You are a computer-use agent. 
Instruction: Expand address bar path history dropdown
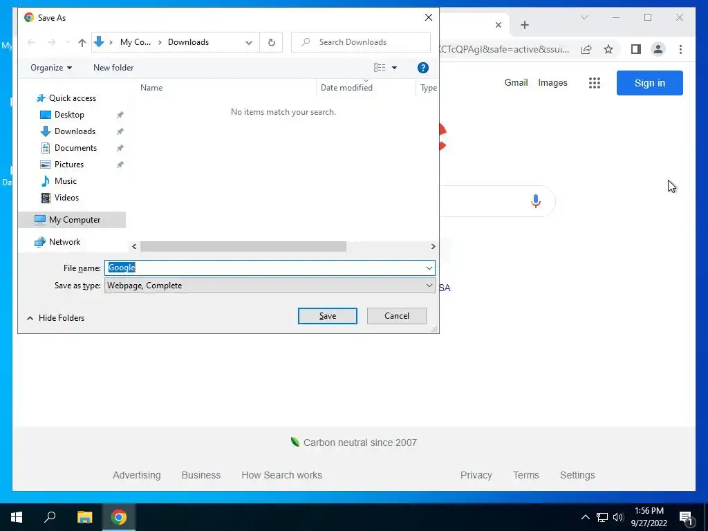point(249,42)
